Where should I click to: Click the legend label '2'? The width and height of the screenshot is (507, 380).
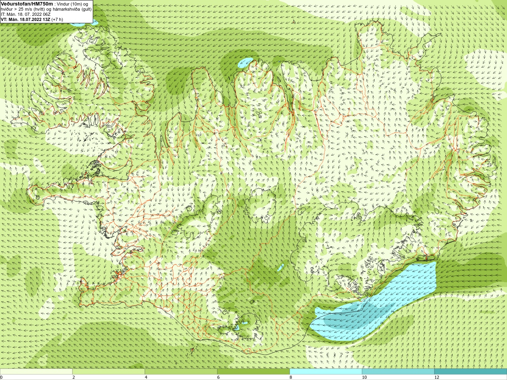pos(74,377)
